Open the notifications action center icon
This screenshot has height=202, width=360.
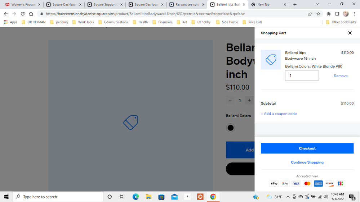pos(352,197)
